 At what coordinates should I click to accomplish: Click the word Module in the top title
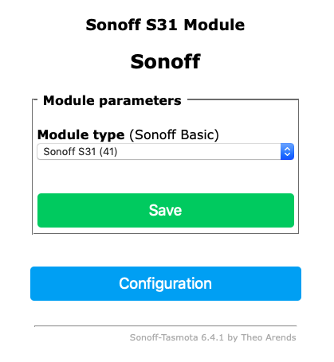pyautogui.click(x=214, y=25)
